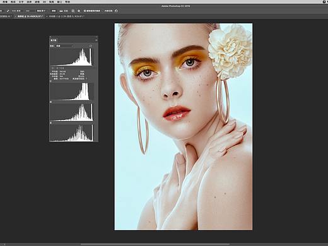Click the first crop dimension input field
This screenshot has height=246, width=328.
tap(16, 11)
